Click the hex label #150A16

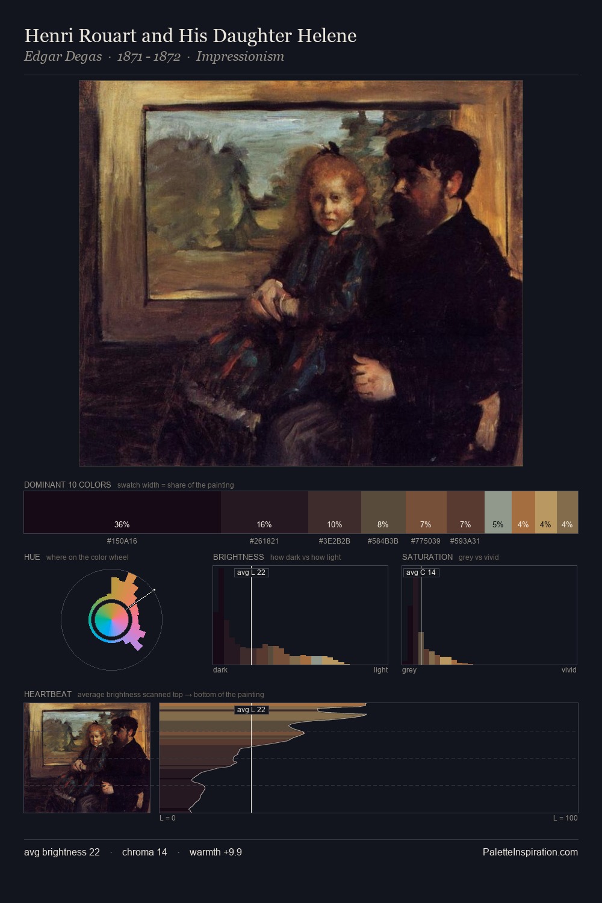pos(122,541)
